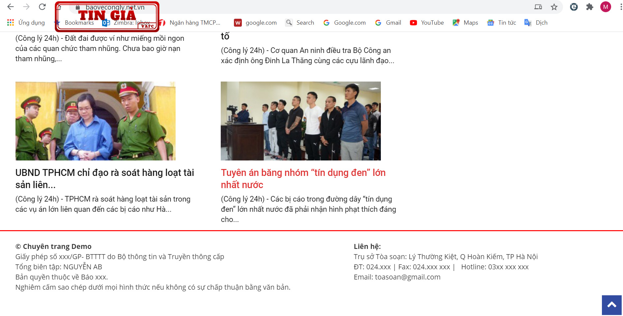Viewport: 623px width, 316px height.
Task: Open the Ngân hàng TMCP bookmark
Action: [x=190, y=23]
